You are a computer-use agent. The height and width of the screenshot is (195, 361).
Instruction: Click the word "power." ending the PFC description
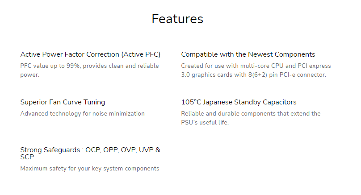[x=30, y=75]
